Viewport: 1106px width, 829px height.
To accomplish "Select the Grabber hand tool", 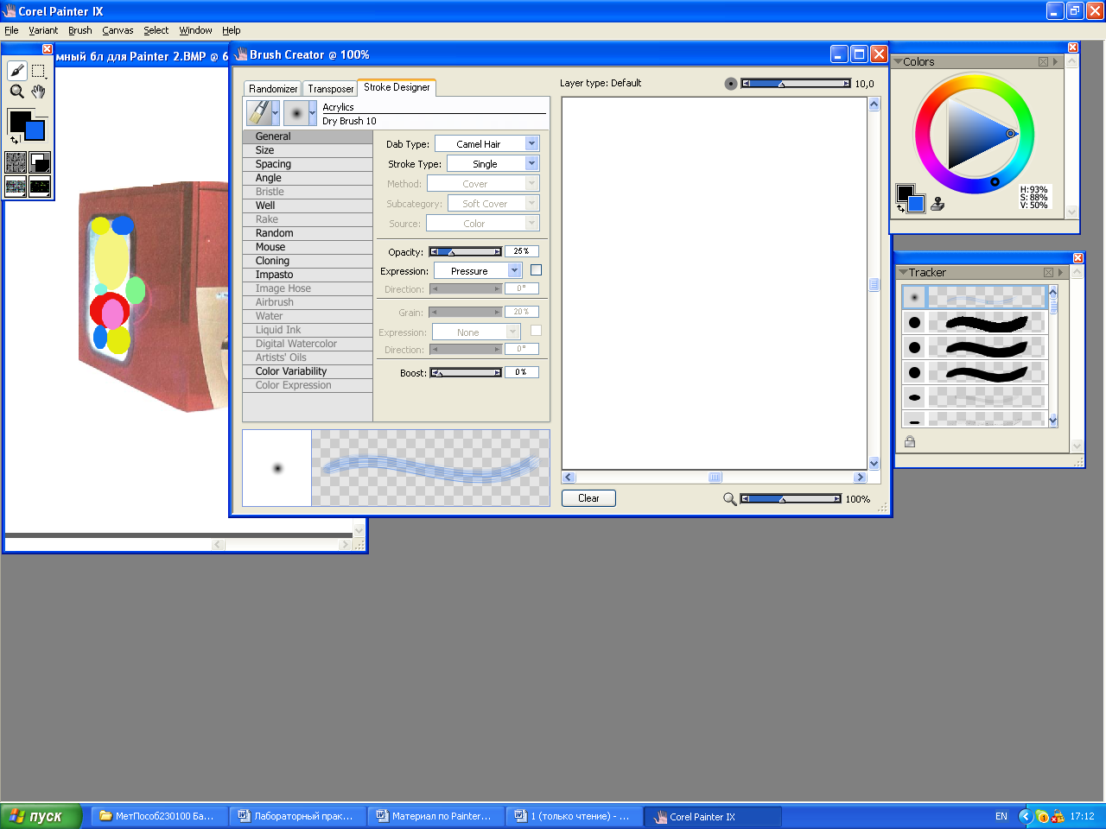I will 39,92.
